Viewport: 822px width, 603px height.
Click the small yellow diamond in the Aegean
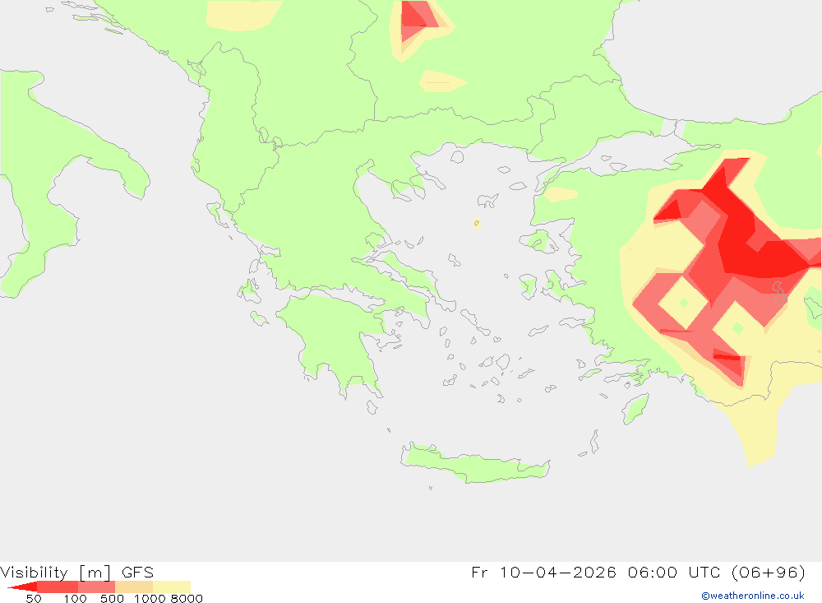pyautogui.click(x=477, y=223)
